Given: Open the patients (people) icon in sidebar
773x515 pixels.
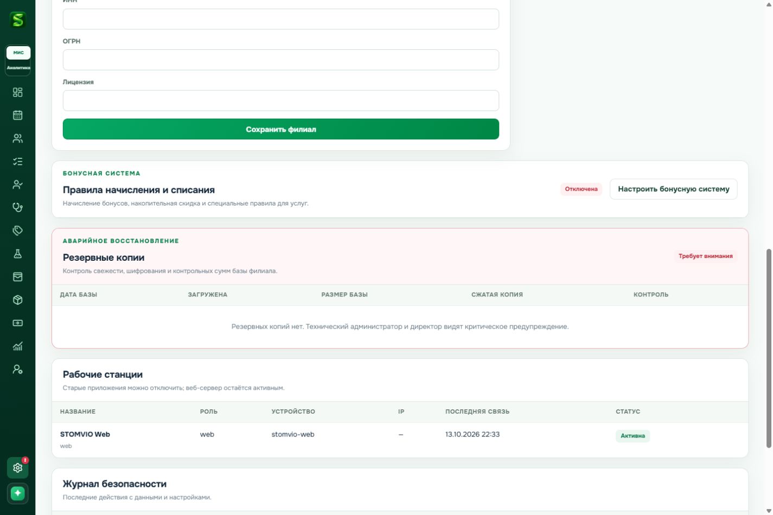Looking at the screenshot, I should point(18,138).
